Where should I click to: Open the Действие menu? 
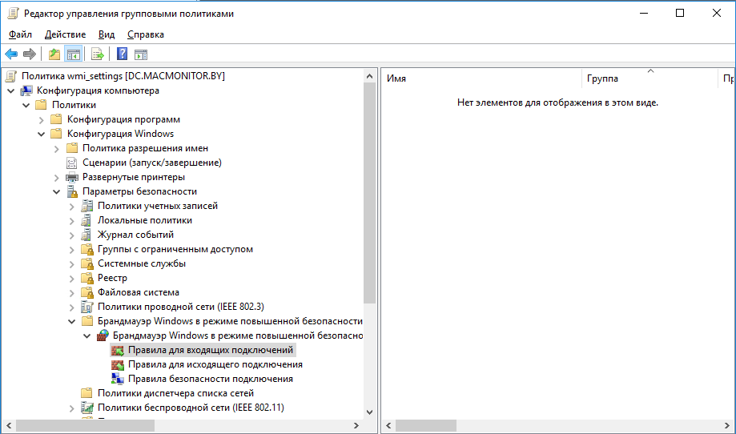point(65,34)
